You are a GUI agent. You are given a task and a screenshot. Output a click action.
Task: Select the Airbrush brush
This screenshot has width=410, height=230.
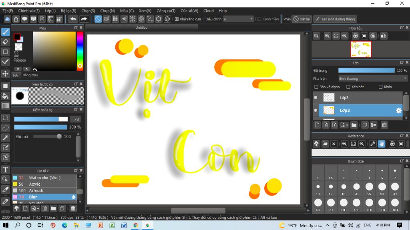click(x=44, y=190)
